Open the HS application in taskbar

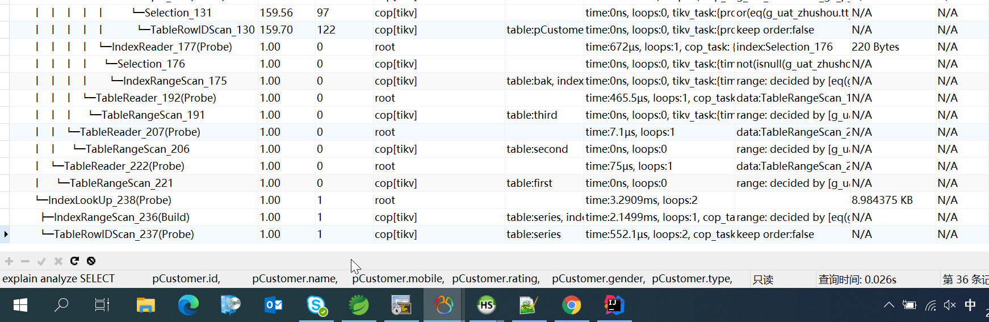point(487,306)
